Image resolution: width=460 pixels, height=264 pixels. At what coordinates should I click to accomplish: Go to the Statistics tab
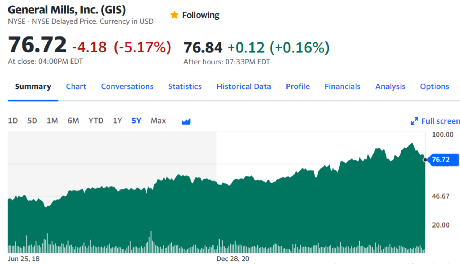click(185, 87)
